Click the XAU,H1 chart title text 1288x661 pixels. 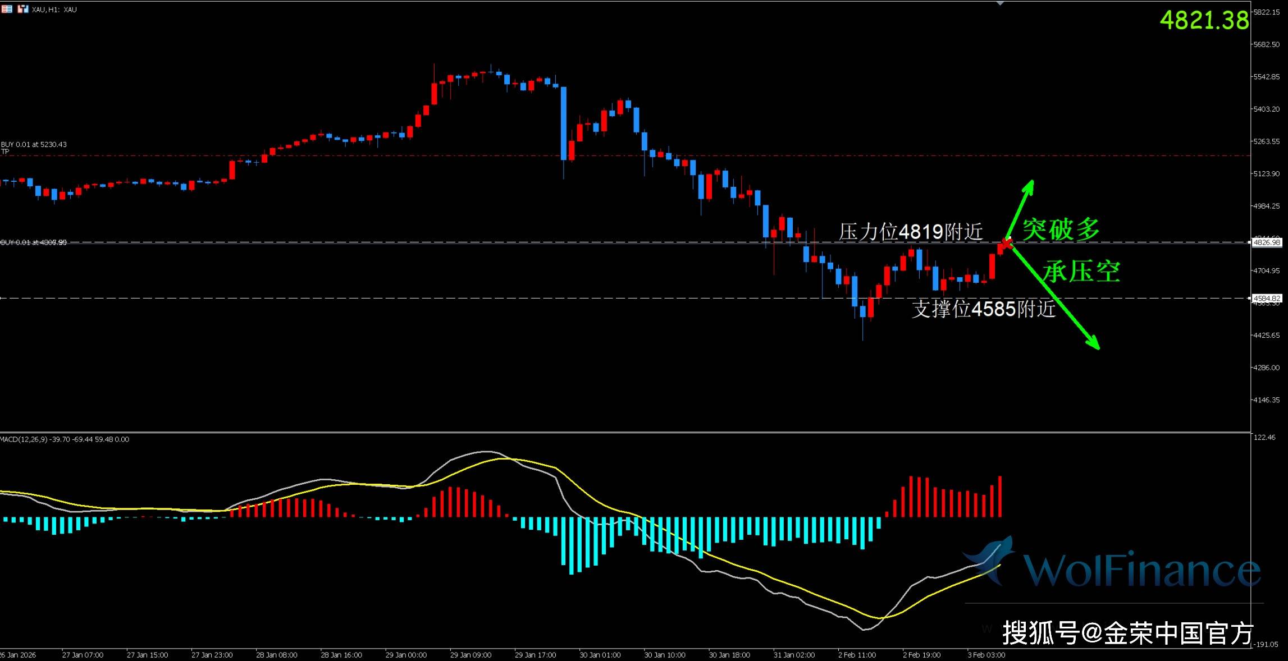point(54,10)
